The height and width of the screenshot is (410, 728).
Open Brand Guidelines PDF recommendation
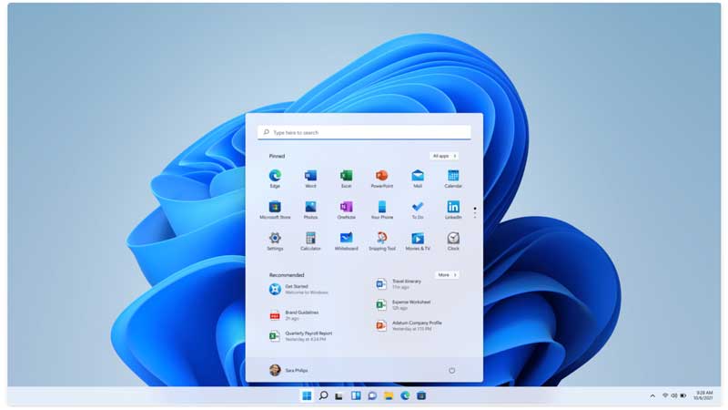pyautogui.click(x=295, y=315)
